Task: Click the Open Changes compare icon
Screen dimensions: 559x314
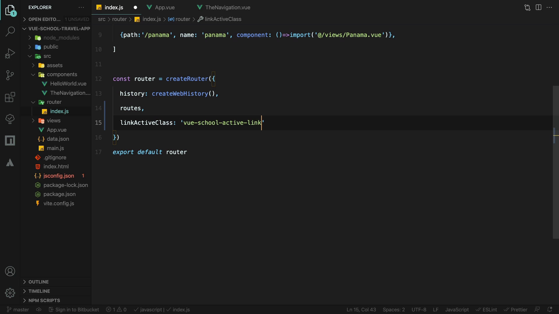Action: (x=527, y=8)
